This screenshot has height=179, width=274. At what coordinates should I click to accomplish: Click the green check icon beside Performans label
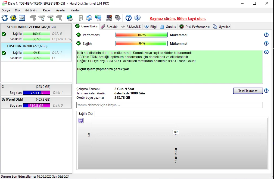[x=79, y=35]
